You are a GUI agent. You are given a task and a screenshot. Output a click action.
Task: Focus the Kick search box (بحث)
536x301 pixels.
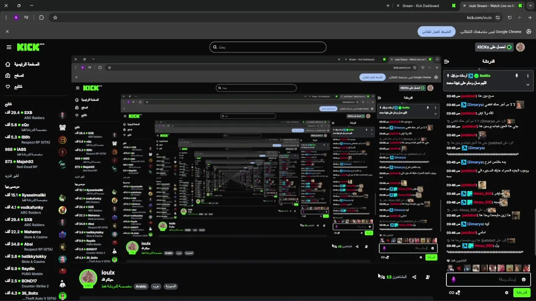(x=268, y=47)
